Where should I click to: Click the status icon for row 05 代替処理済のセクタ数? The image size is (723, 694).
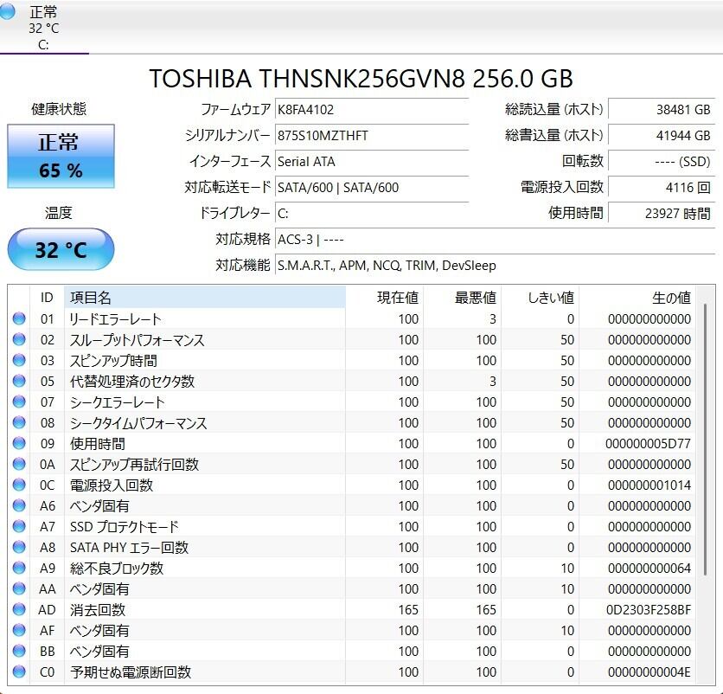click(x=19, y=381)
